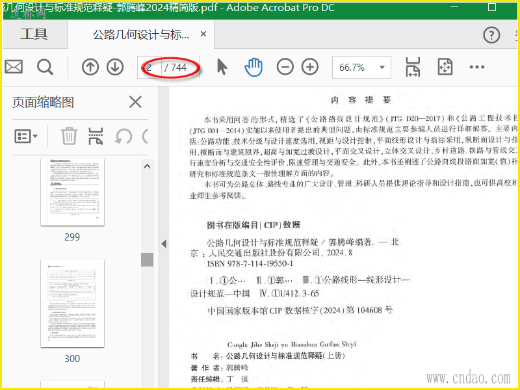Viewport: 520px width, 390px height.
Task: Click the thumbnail scrollbar up arrow
Action: pyautogui.click(x=148, y=166)
